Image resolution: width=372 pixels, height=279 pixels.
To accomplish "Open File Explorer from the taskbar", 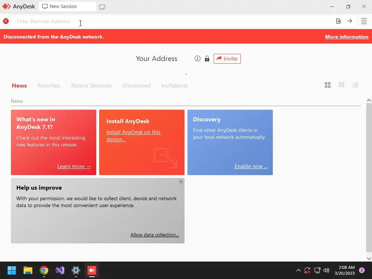I will tap(28, 270).
